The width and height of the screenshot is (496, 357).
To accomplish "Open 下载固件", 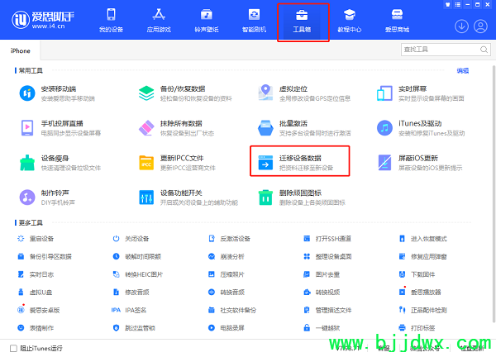I will click(417, 274).
